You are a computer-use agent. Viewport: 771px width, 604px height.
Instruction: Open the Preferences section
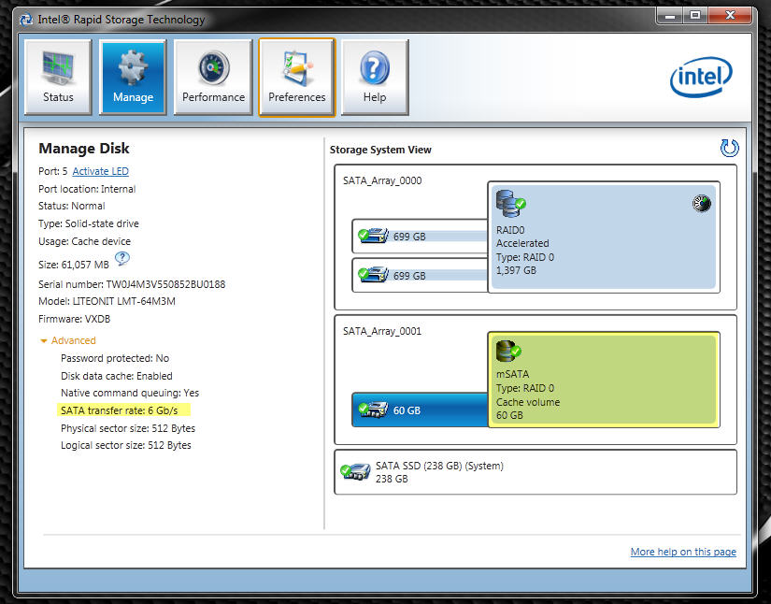point(296,77)
